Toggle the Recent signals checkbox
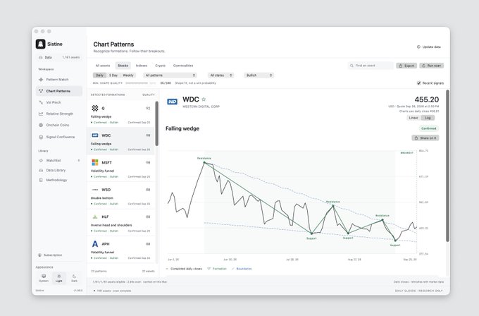The width and height of the screenshot is (479, 316). click(x=419, y=83)
